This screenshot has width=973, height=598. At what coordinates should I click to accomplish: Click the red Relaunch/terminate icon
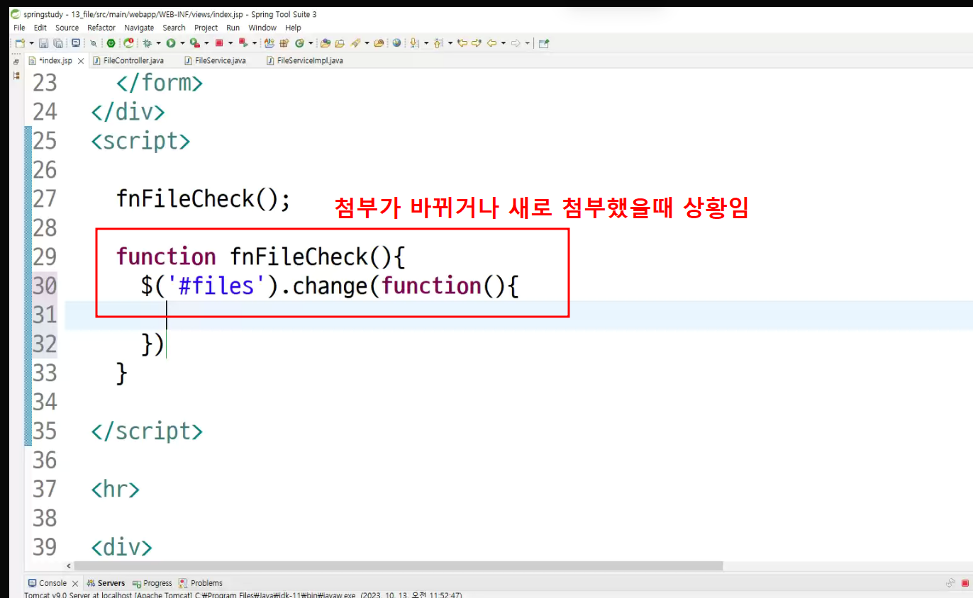click(x=243, y=43)
